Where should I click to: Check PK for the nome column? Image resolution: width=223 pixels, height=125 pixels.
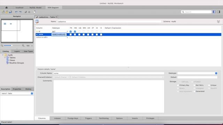coord(71,35)
